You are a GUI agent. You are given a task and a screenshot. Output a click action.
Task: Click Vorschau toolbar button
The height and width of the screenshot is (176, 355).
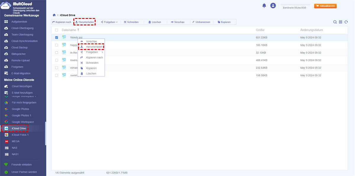177,22
